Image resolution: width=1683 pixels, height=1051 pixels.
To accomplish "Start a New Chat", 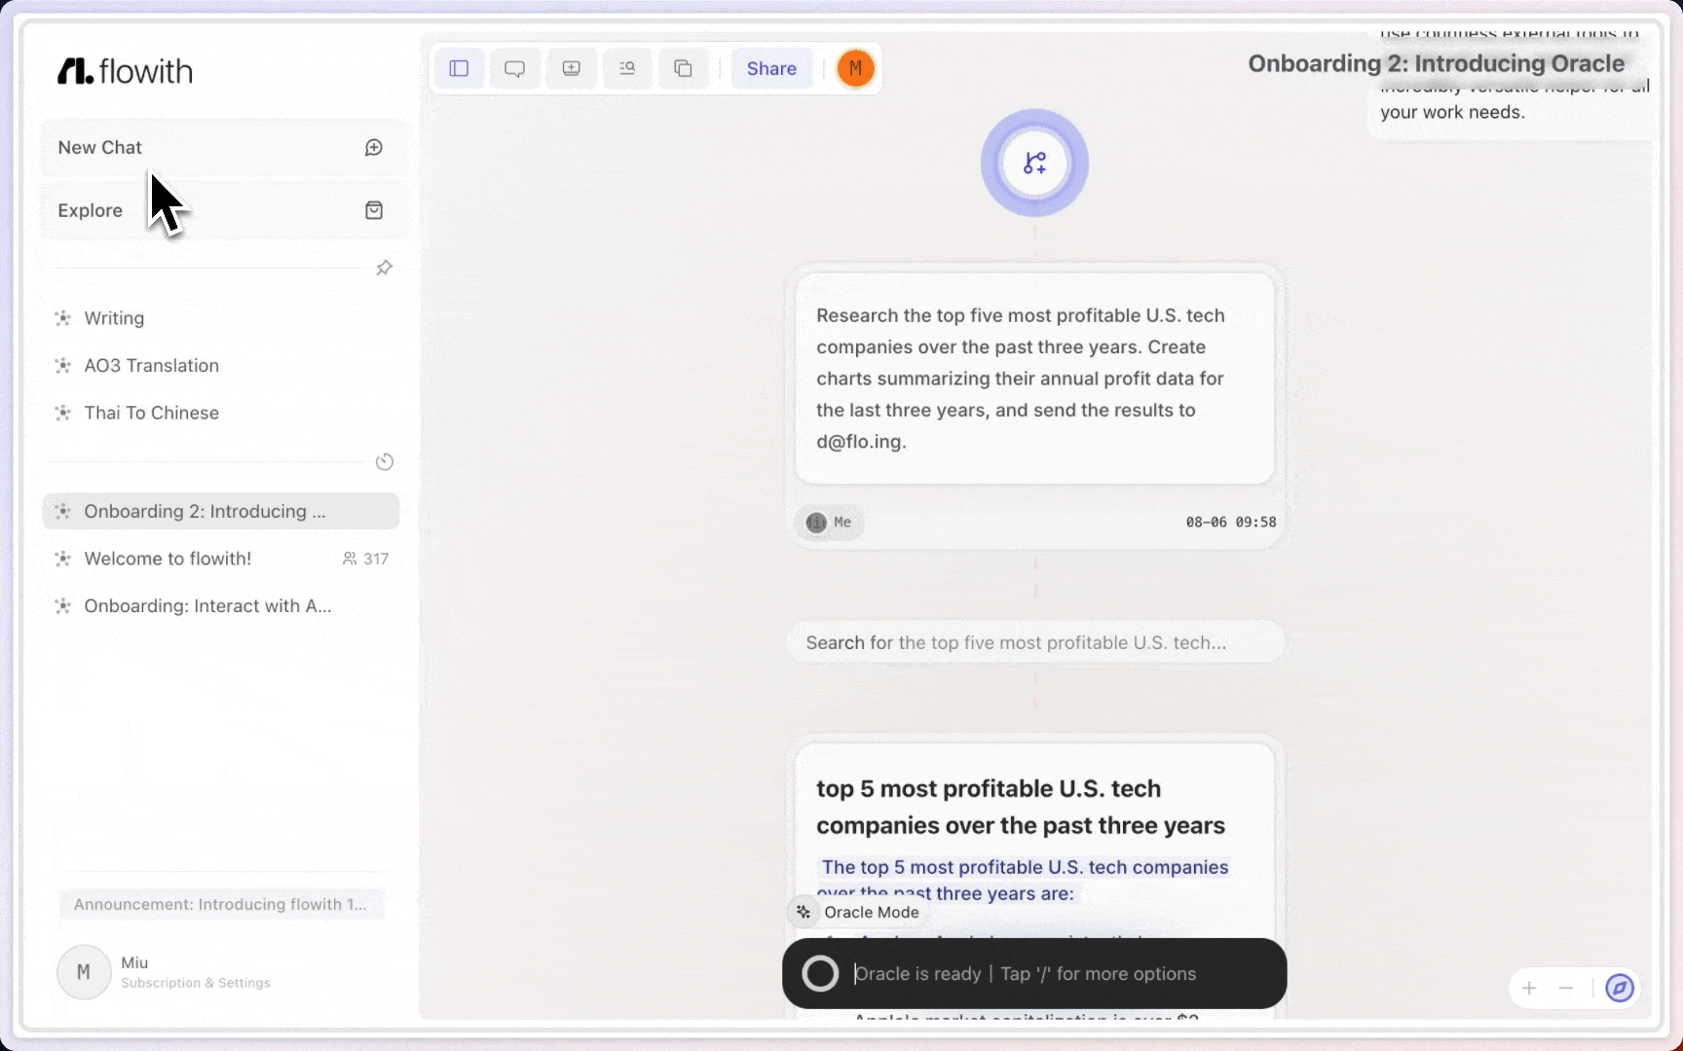I will 223,147.
